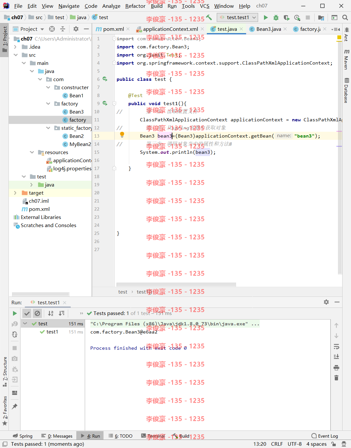Toggle show ignored tests icon

click(37, 313)
